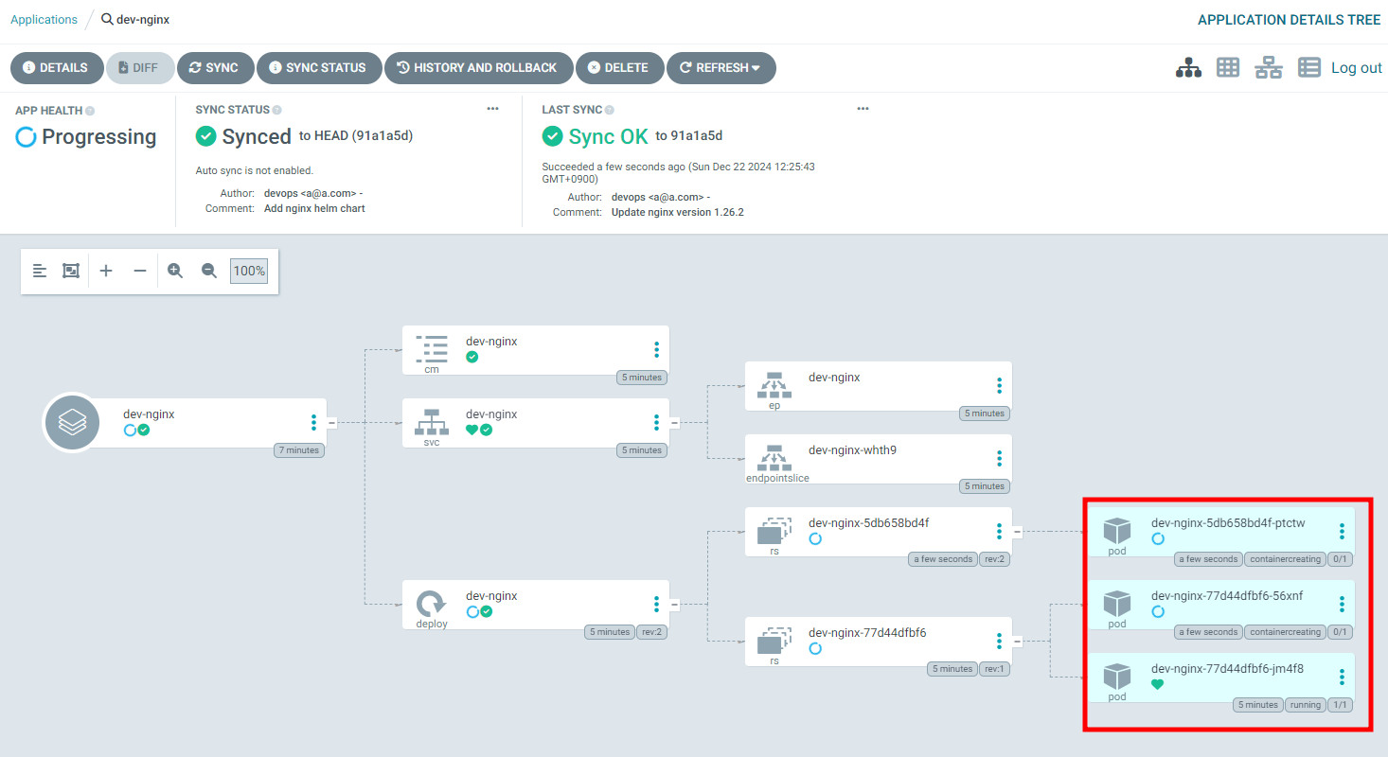Open the kebab menu of the root dev-nginx application node
Image resolution: width=1388 pixels, height=757 pixels.
pyautogui.click(x=313, y=422)
